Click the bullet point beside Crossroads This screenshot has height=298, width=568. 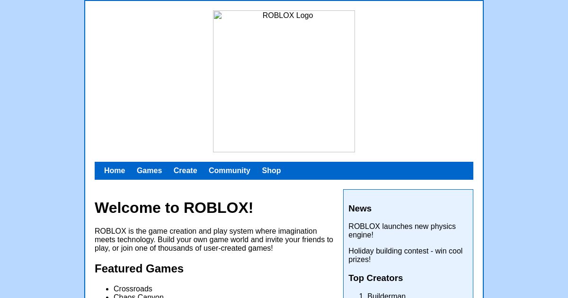pyautogui.click(x=106, y=289)
